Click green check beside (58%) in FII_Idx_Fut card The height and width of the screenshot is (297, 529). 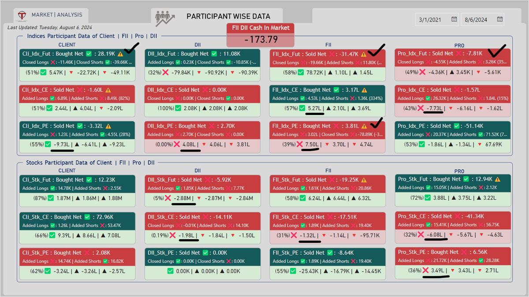(302, 72)
